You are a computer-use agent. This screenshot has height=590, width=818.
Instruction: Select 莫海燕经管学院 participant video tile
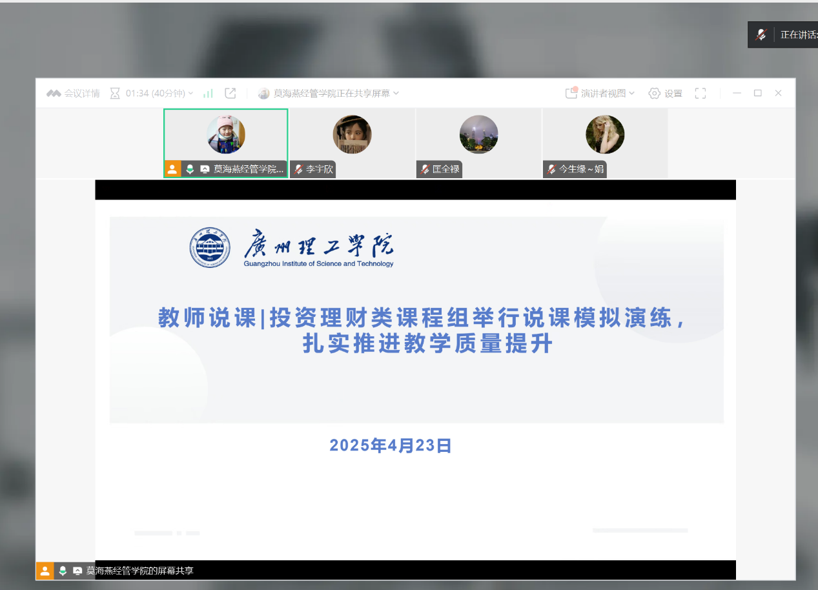tap(225, 134)
